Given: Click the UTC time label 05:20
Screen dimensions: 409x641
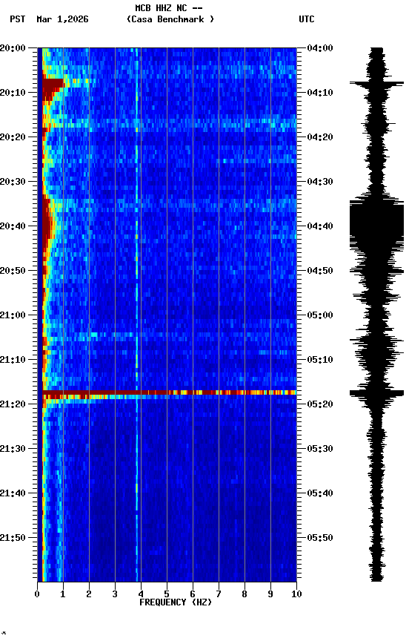Looking at the screenshot, I should click(320, 404).
